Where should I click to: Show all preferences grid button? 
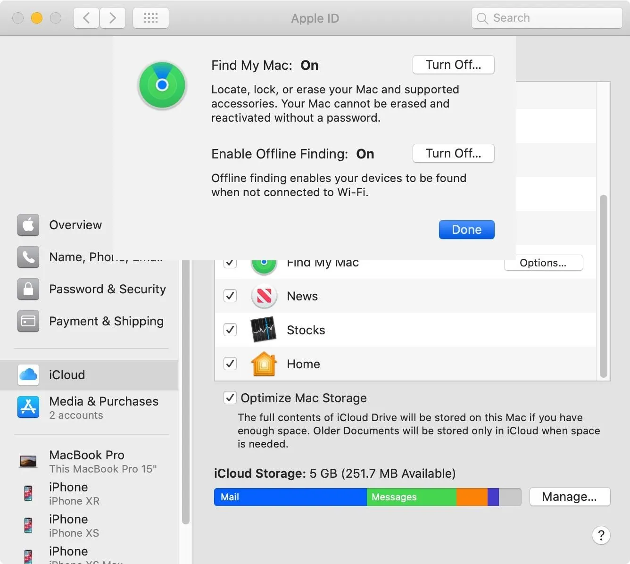151,18
